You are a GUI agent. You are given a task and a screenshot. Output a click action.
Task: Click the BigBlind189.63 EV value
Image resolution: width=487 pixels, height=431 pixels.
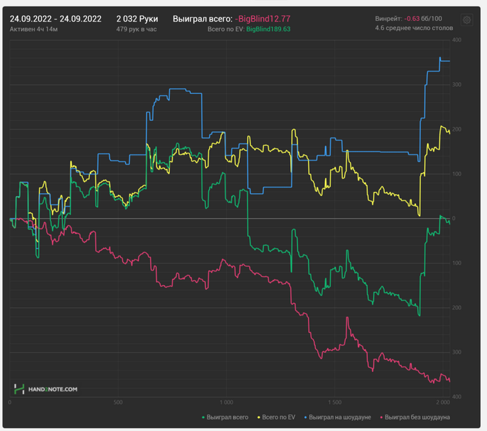pos(269,30)
